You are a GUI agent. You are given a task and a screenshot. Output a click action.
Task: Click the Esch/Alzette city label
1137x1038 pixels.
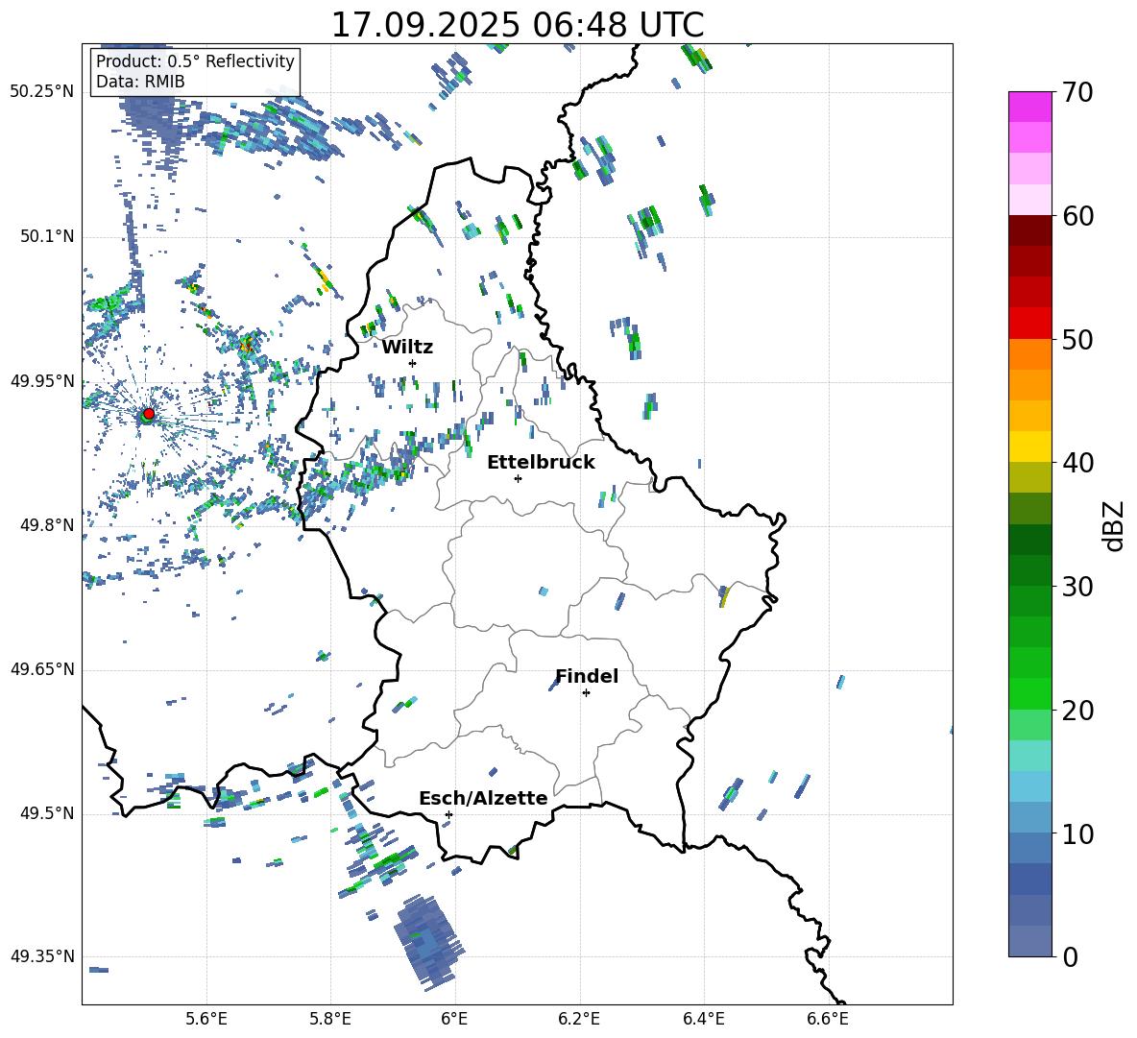tap(483, 798)
